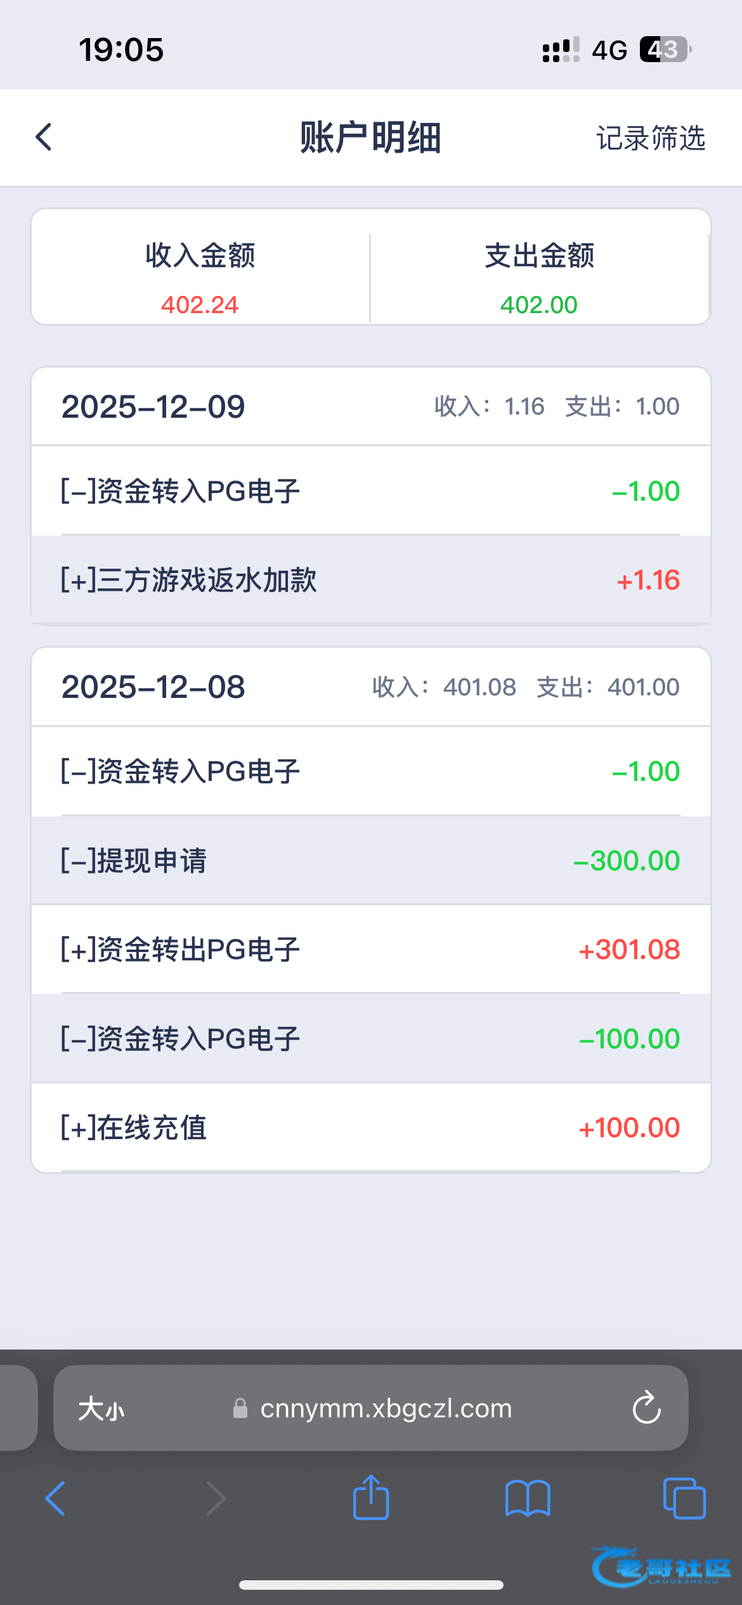Open 记录筛选 record filter
Screen dimensions: 742x1605
[651, 138]
